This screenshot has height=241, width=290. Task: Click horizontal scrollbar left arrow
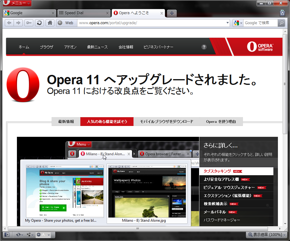point(5,229)
